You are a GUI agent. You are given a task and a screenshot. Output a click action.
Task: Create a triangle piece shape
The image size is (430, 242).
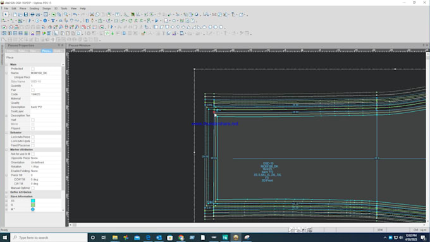point(188,27)
